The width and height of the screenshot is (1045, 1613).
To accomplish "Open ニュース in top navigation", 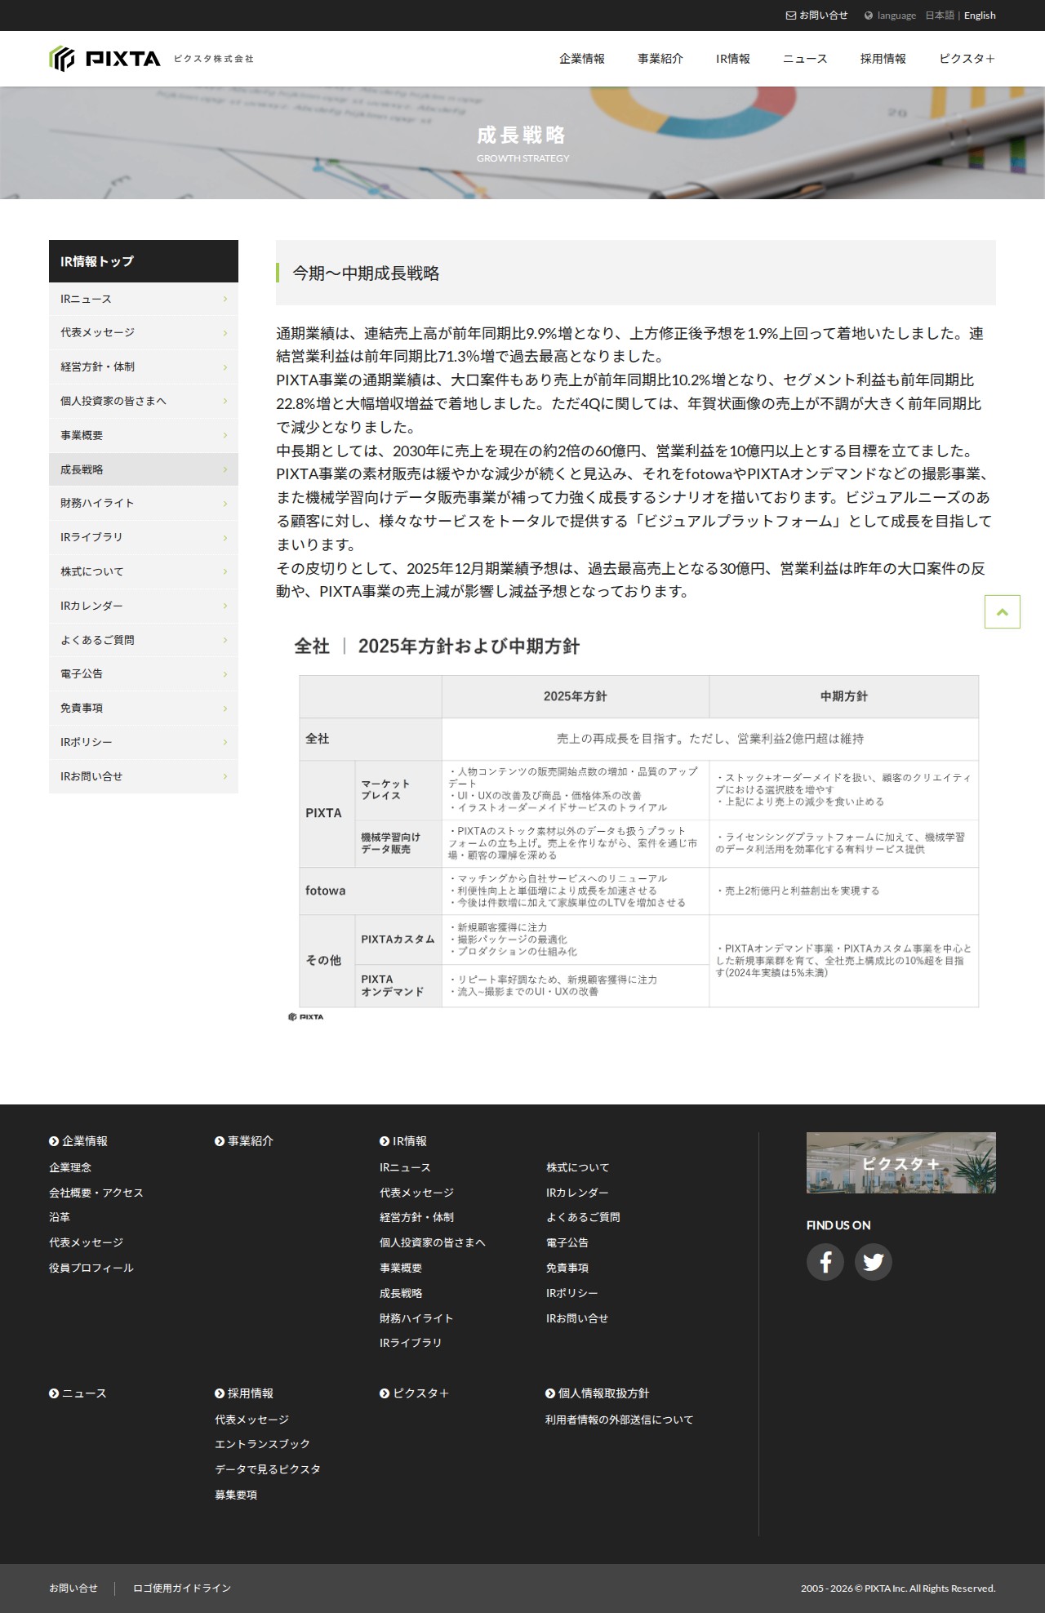I will pyautogui.click(x=805, y=59).
